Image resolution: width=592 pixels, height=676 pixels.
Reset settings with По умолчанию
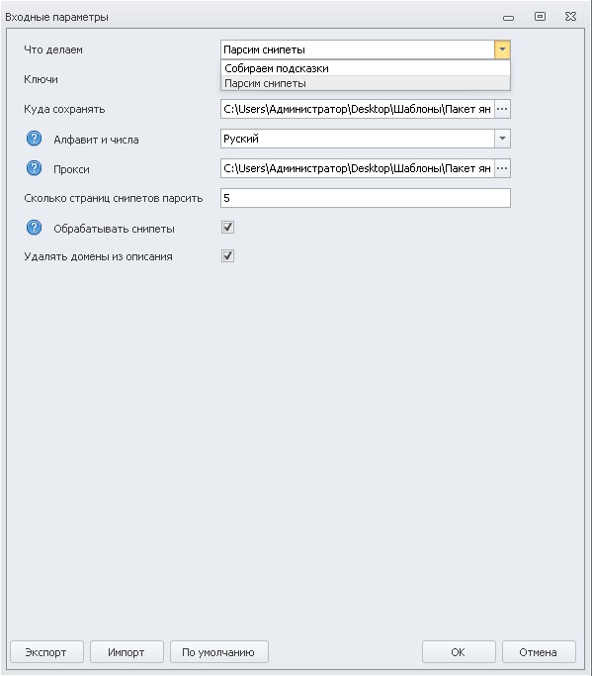[219, 652]
